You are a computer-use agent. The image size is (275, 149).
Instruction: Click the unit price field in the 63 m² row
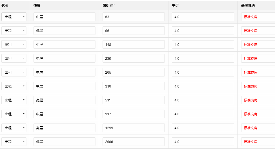pyautogui.click(x=203, y=17)
